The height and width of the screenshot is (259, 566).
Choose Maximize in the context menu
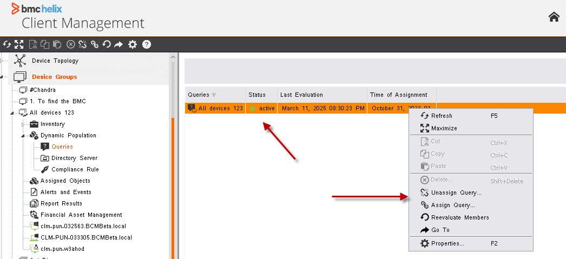tap(471, 128)
